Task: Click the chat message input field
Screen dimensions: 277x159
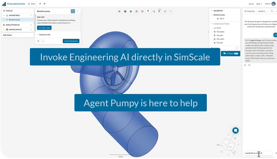Action: [x=258, y=153]
